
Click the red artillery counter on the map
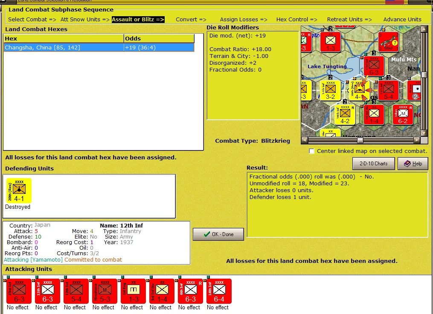click(x=414, y=90)
